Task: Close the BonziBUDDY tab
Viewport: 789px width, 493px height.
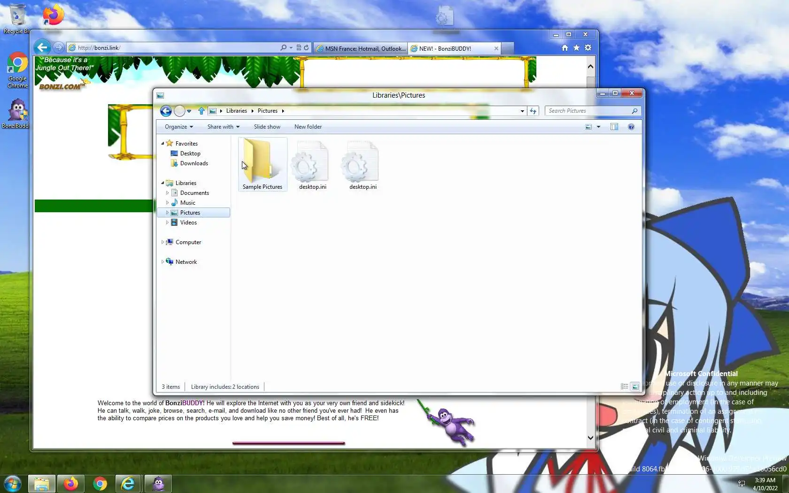Action: [x=496, y=48]
